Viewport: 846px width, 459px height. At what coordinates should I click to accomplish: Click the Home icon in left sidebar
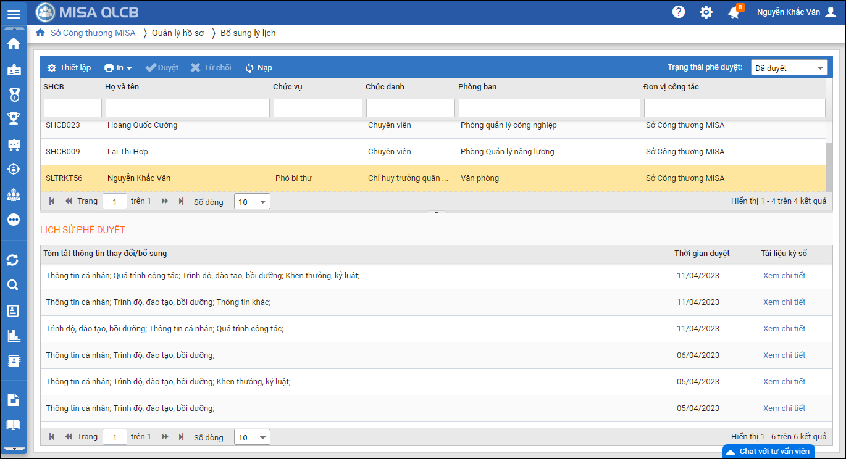[x=14, y=44]
